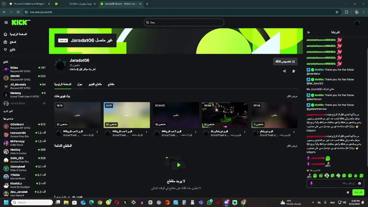
Task: Open the OGxHusni recommended channel
Action: 24,126
